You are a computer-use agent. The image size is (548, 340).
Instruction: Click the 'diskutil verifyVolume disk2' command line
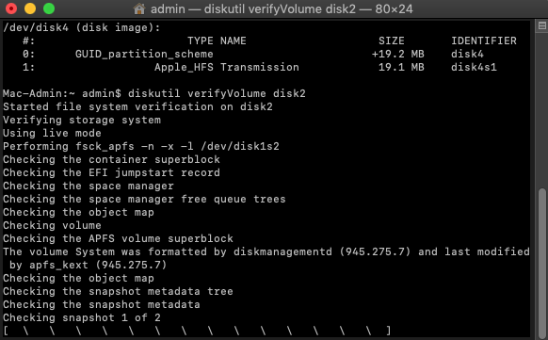coord(217,93)
